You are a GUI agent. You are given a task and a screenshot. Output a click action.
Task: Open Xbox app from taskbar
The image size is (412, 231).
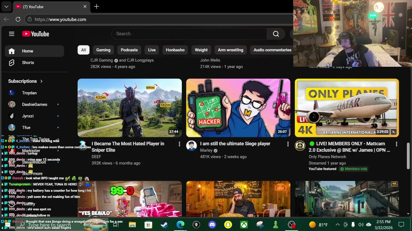click(x=244, y=225)
